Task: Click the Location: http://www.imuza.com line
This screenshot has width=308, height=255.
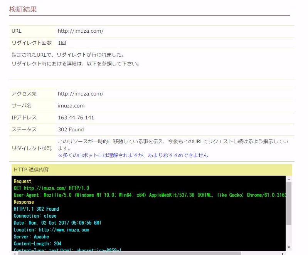Action: [52, 230]
